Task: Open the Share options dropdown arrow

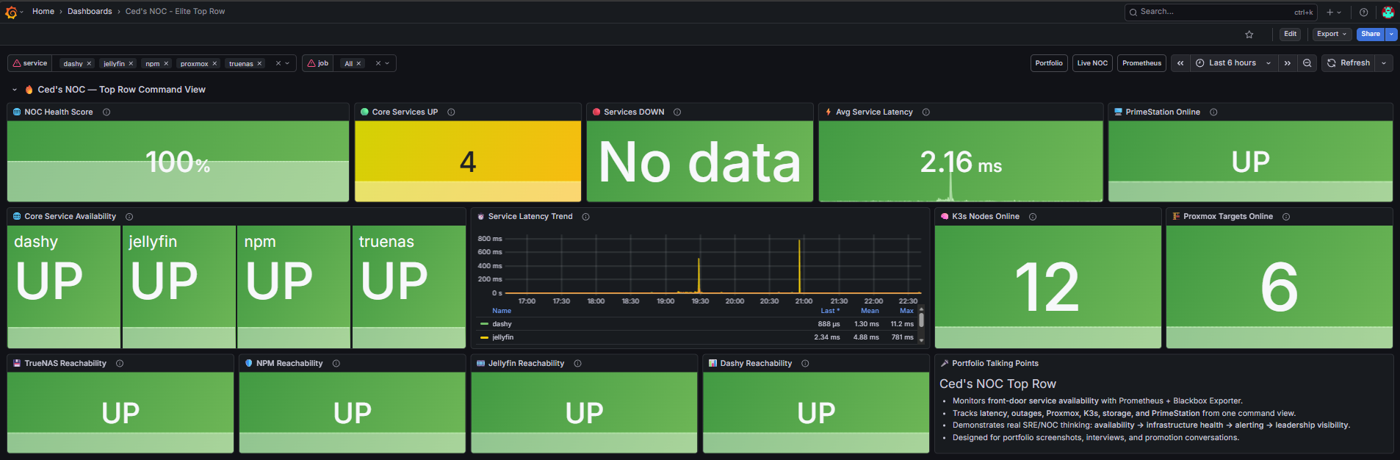Action: (1391, 34)
